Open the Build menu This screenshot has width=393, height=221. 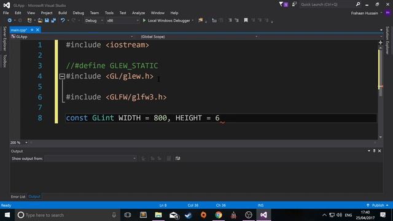[63, 13]
